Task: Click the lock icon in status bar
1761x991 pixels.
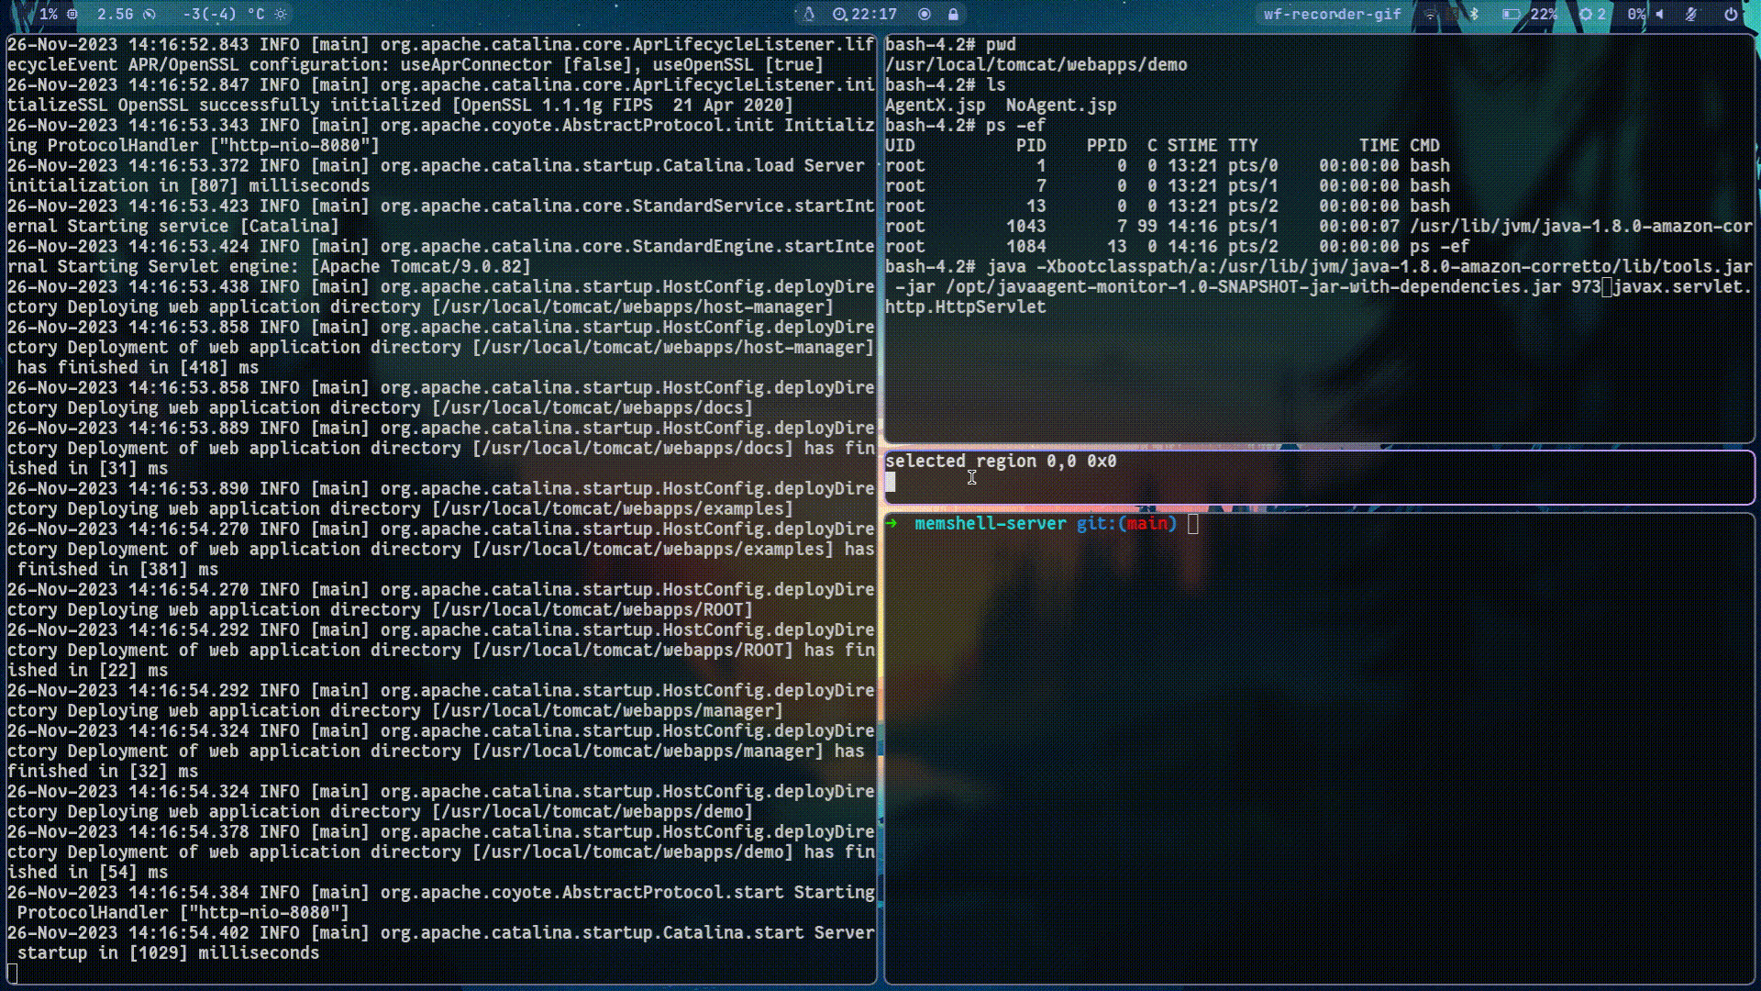Action: coord(956,14)
